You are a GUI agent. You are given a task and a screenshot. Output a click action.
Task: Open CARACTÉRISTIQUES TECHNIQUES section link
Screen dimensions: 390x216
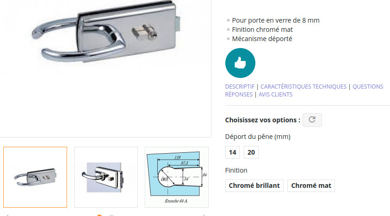pyautogui.click(x=303, y=87)
